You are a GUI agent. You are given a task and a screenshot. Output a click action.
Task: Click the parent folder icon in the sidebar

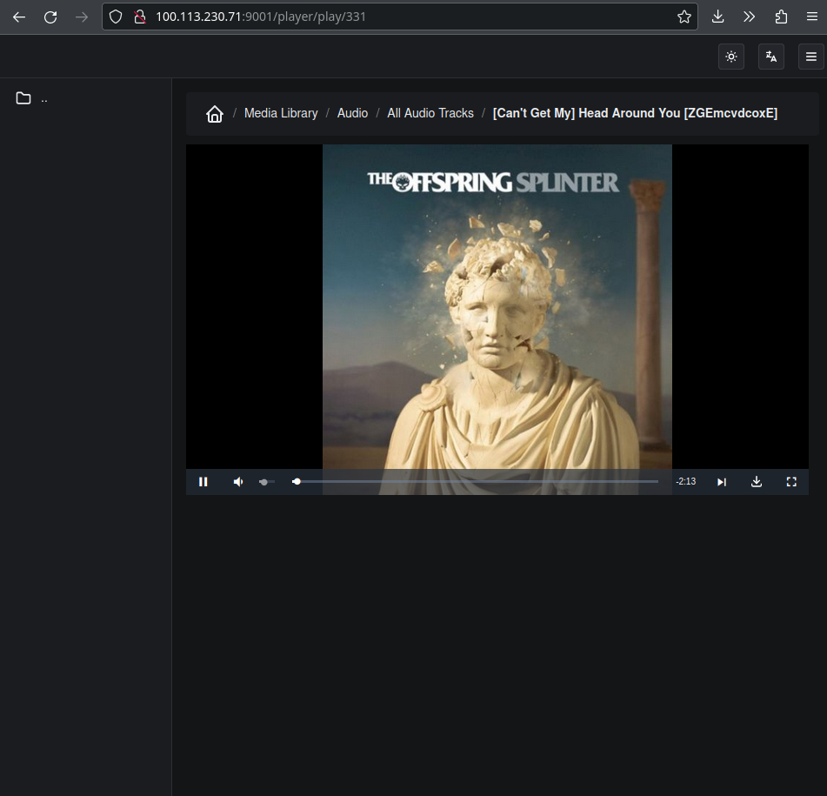click(23, 97)
